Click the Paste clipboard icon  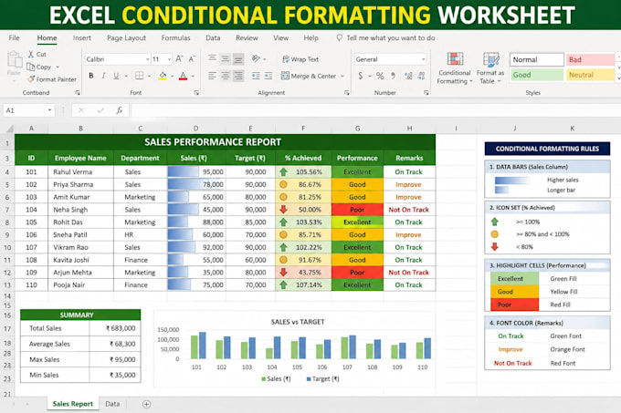pos(15,60)
